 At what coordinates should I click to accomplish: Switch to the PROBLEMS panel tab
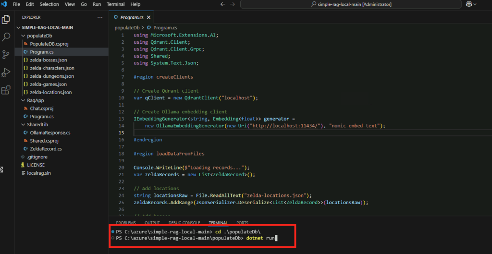pyautogui.click(x=126, y=223)
